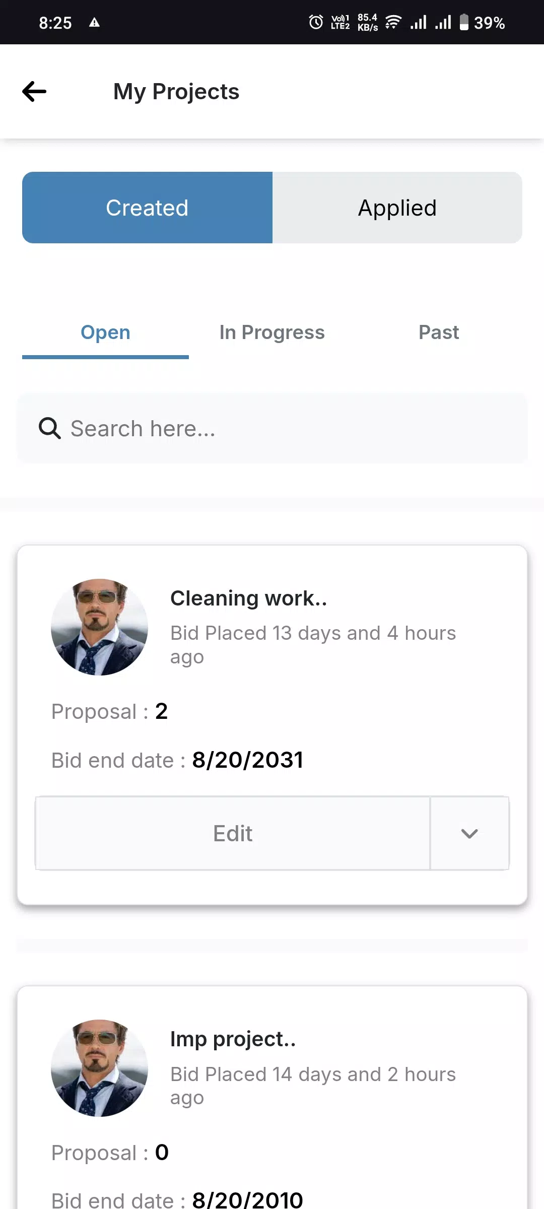The image size is (544, 1209).
Task: Open the Imp project.. title
Action: click(x=233, y=1039)
